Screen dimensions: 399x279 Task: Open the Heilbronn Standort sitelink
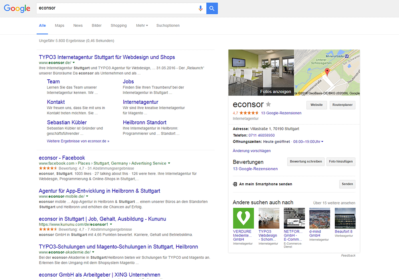[144, 122]
